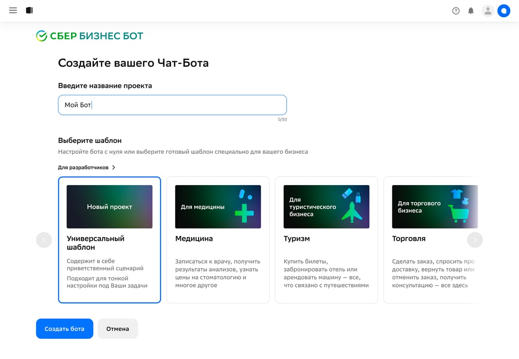The width and height of the screenshot is (519, 359).
Task: Click the 0/50 character counter
Action: (282, 119)
